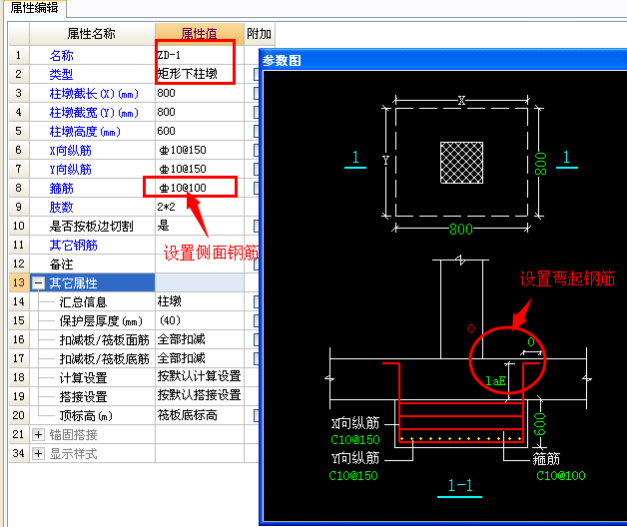This screenshot has height=527, width=627.
Task: Click the 其它钢筋 value cell
Action: click(199, 246)
